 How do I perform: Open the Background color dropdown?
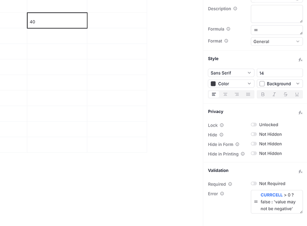tap(280, 84)
